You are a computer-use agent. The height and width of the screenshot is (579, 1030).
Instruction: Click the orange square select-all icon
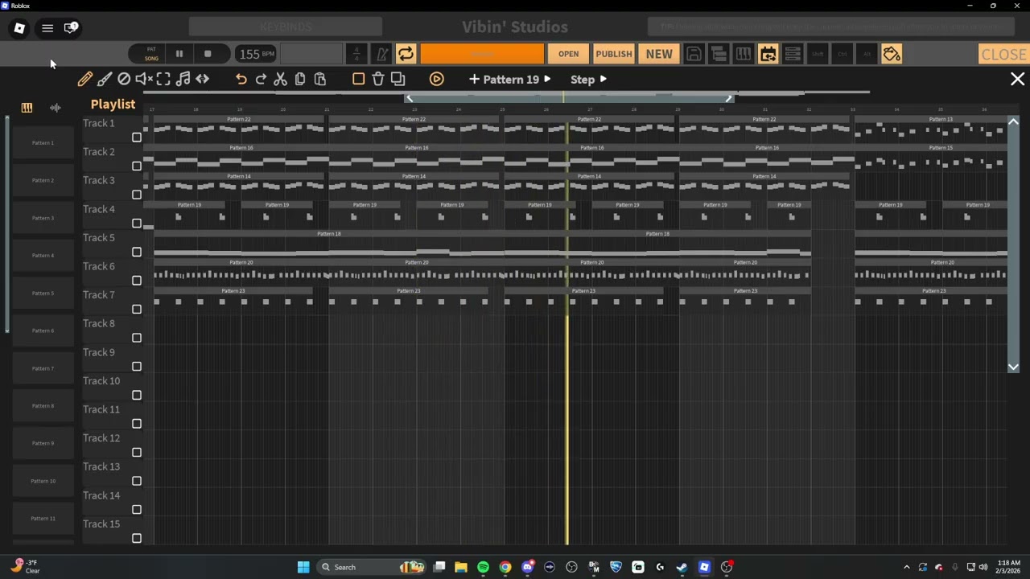(x=359, y=79)
